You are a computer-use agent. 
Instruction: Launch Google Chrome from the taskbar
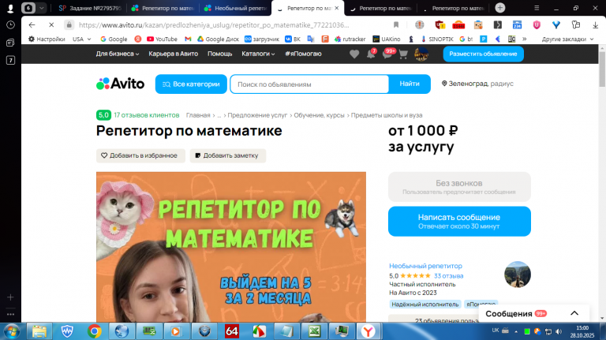[x=95, y=331]
